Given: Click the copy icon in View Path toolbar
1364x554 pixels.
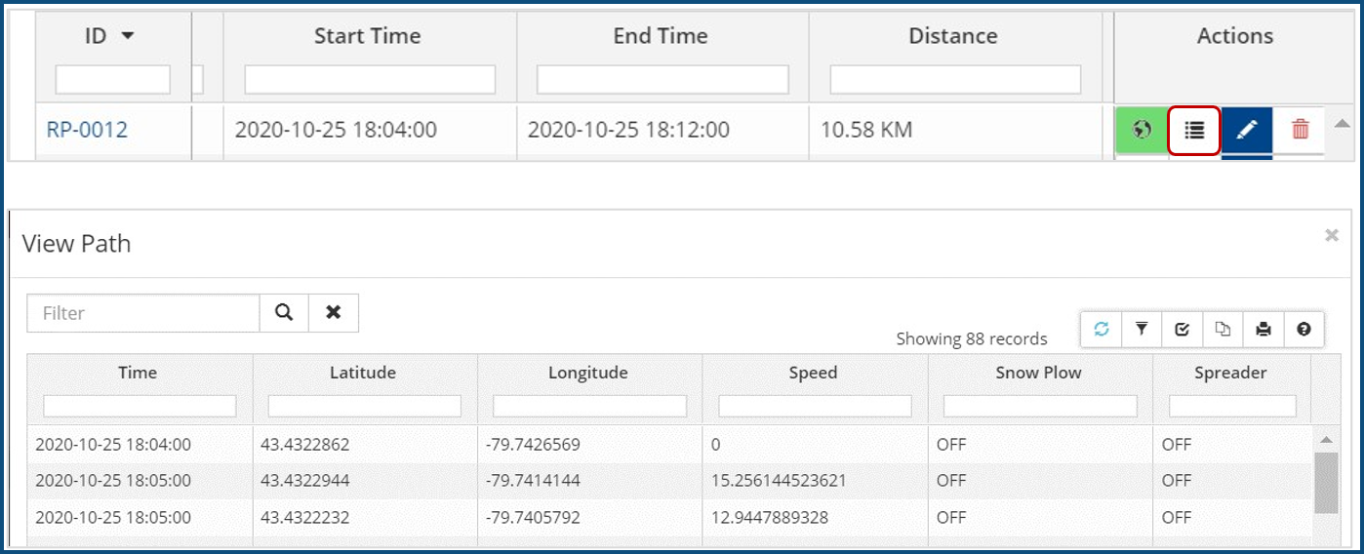Looking at the screenshot, I should (1223, 330).
